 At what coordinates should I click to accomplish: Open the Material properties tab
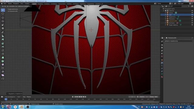click(x=162, y=77)
